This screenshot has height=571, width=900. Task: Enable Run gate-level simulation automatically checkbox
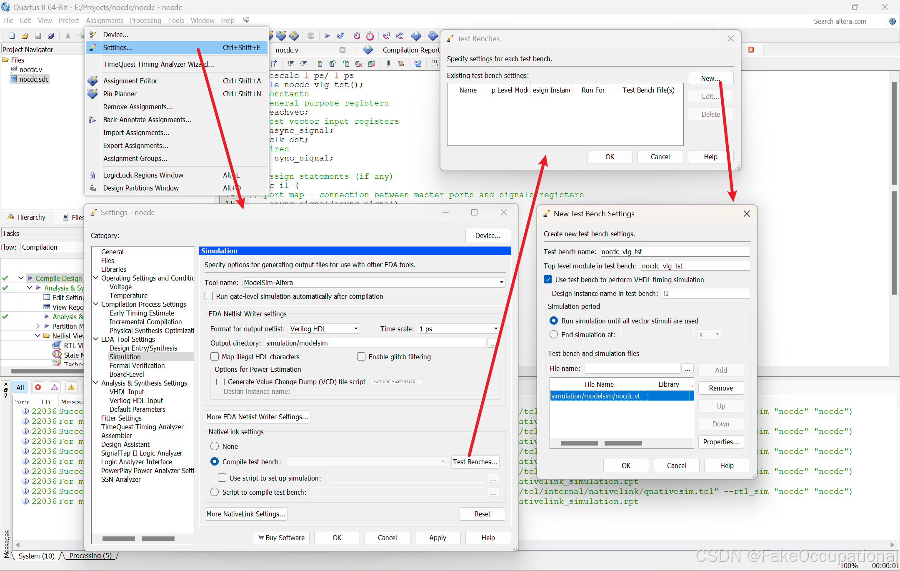point(209,296)
